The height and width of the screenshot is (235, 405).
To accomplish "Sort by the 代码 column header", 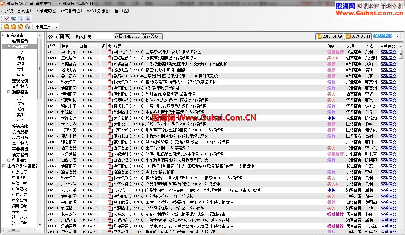I will [x=54, y=46].
